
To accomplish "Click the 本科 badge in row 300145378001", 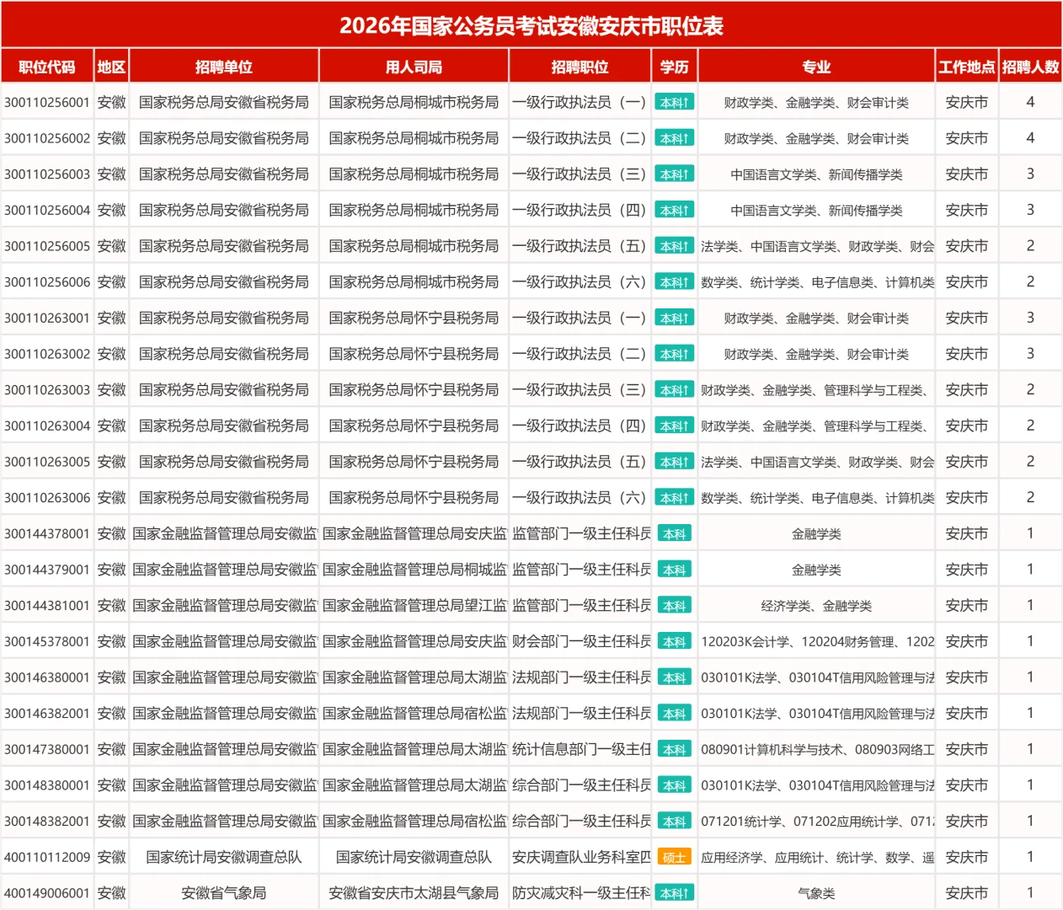I will tap(674, 642).
